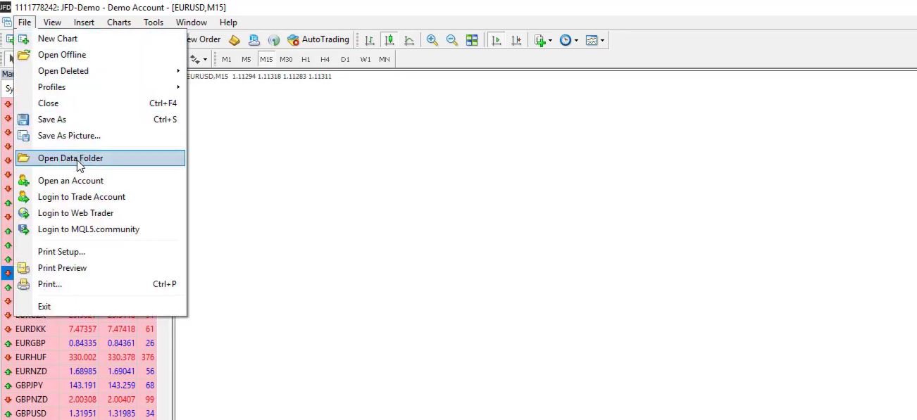This screenshot has height=420, width=917.
Task: Switch timeframe to H1
Action: coord(306,60)
